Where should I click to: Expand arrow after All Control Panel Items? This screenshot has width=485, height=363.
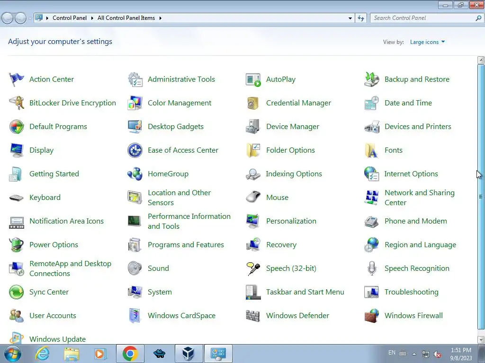tap(161, 18)
